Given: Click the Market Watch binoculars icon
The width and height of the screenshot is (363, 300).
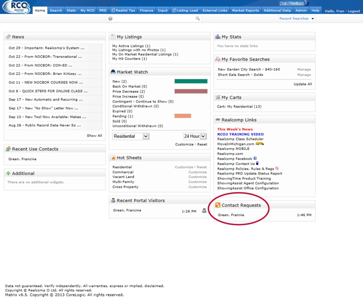Looking at the screenshot, I should click(x=113, y=71).
